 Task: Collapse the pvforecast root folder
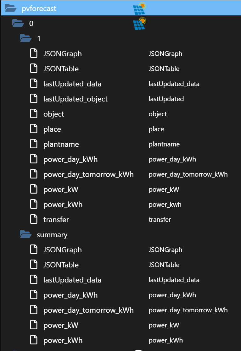coord(10,8)
